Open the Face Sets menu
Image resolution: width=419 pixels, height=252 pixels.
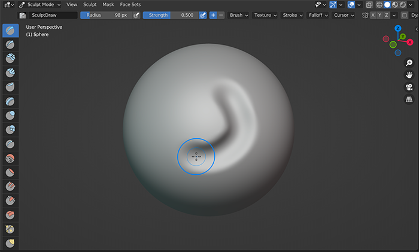tap(130, 5)
